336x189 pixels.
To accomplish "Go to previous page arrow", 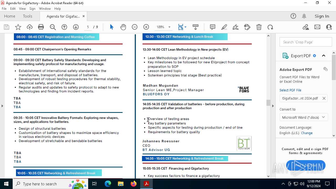I will pyautogui.click(x=64, y=27).
